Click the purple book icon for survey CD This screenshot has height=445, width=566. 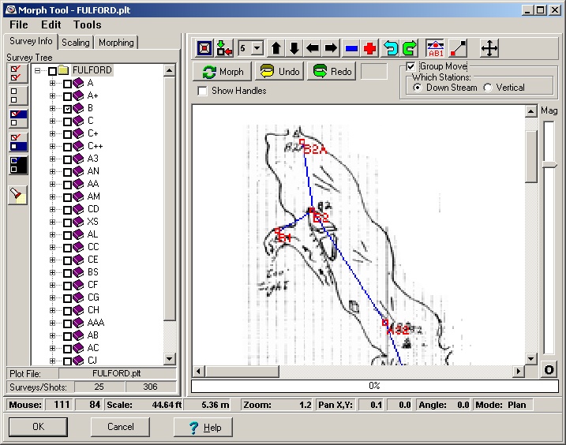(78, 209)
